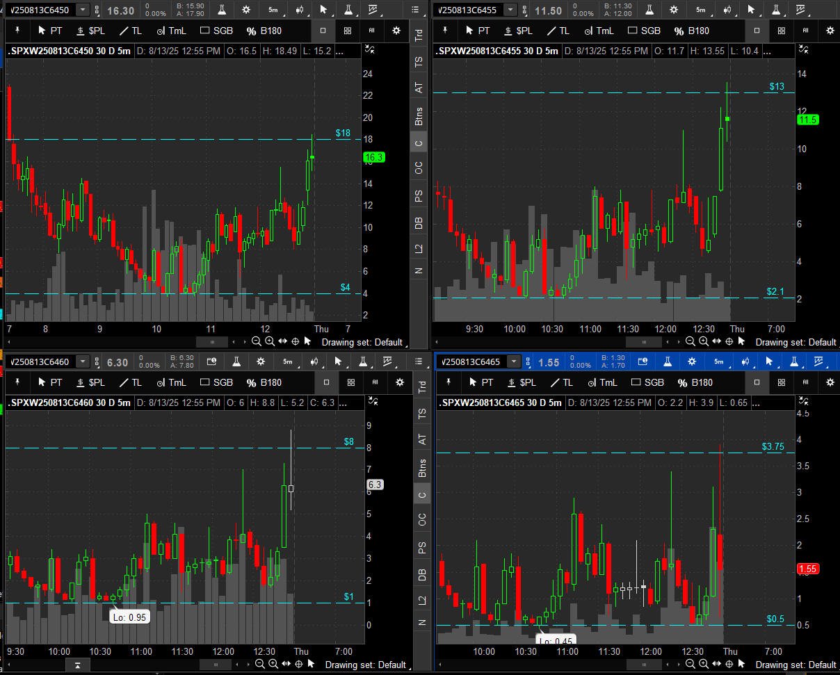Click the B180 button on C6455 toolbar
The width and height of the screenshot is (840, 675).
692,31
